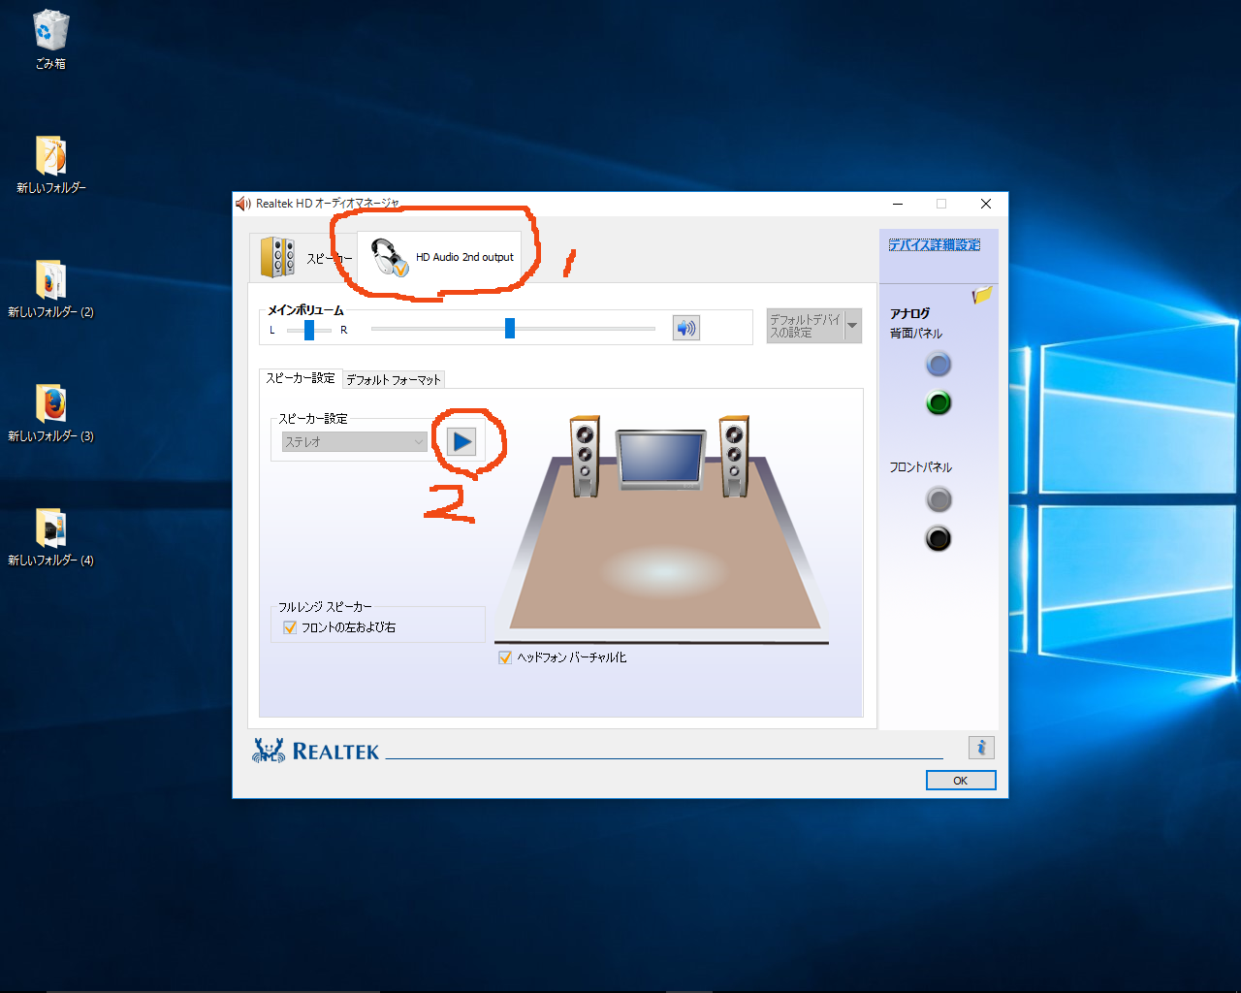Image resolution: width=1241 pixels, height=993 pixels.
Task: Expand the default device setting dropdown arrow
Action: pos(853,326)
